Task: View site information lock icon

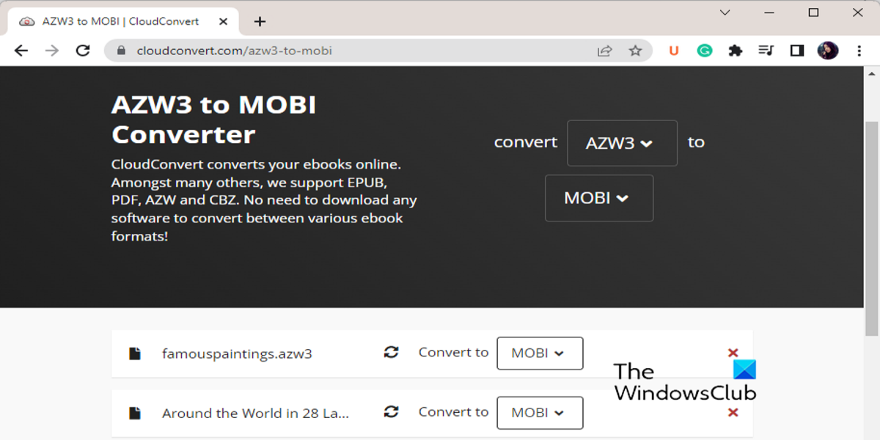Action: [121, 51]
